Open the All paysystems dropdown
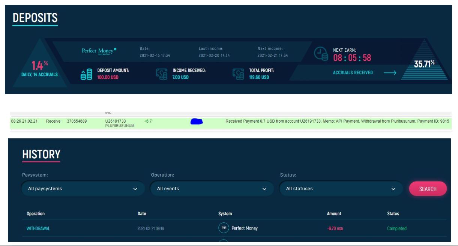 tap(83, 189)
